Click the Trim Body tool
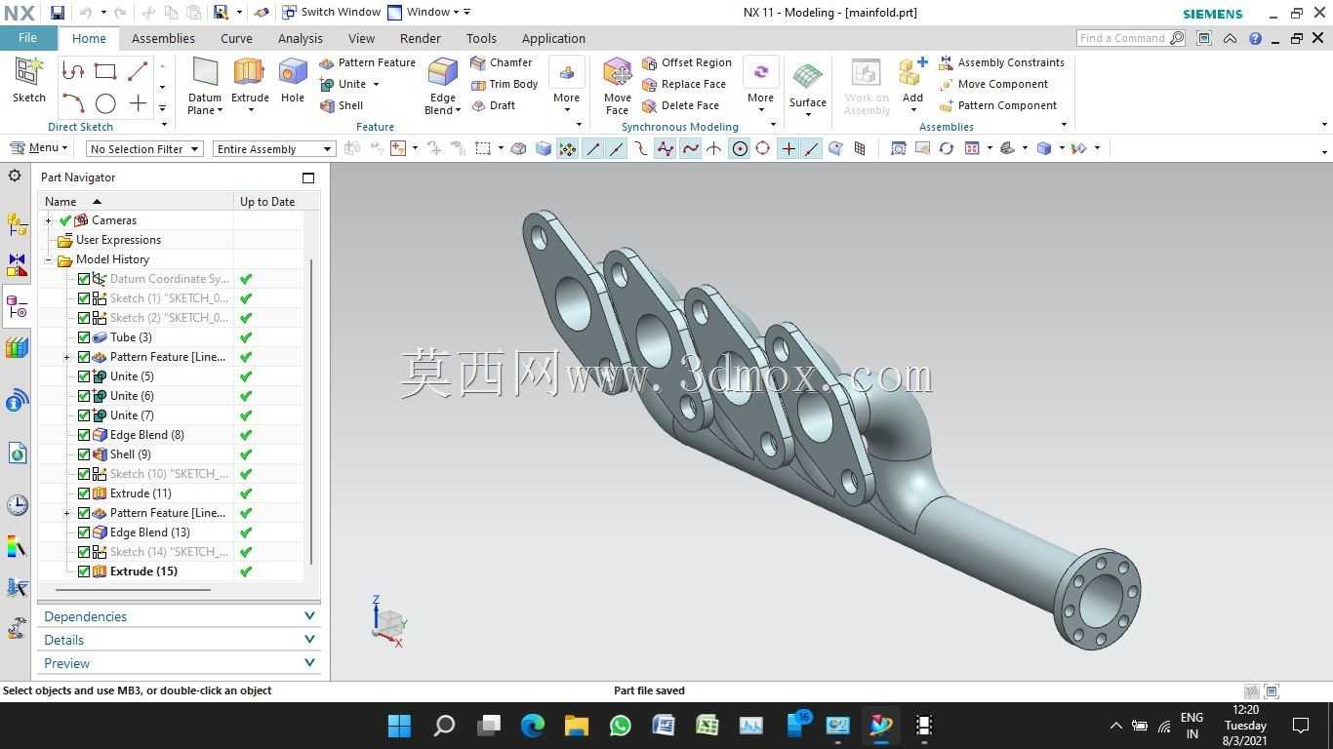 505,84
